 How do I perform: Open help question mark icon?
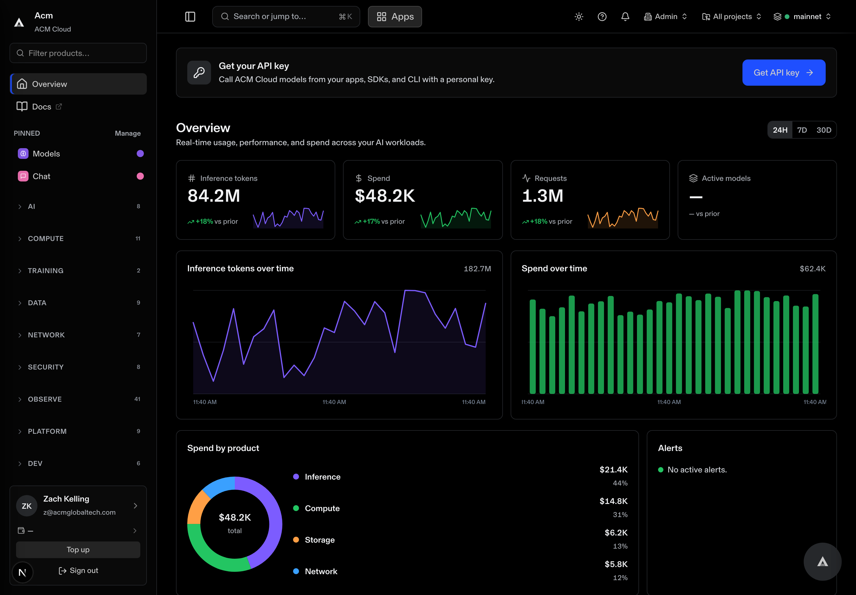[x=602, y=16]
